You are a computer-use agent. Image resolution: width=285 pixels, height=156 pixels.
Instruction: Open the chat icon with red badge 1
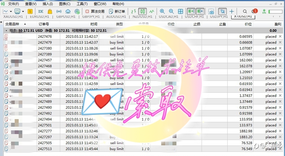pyautogui.click(x=254, y=11)
